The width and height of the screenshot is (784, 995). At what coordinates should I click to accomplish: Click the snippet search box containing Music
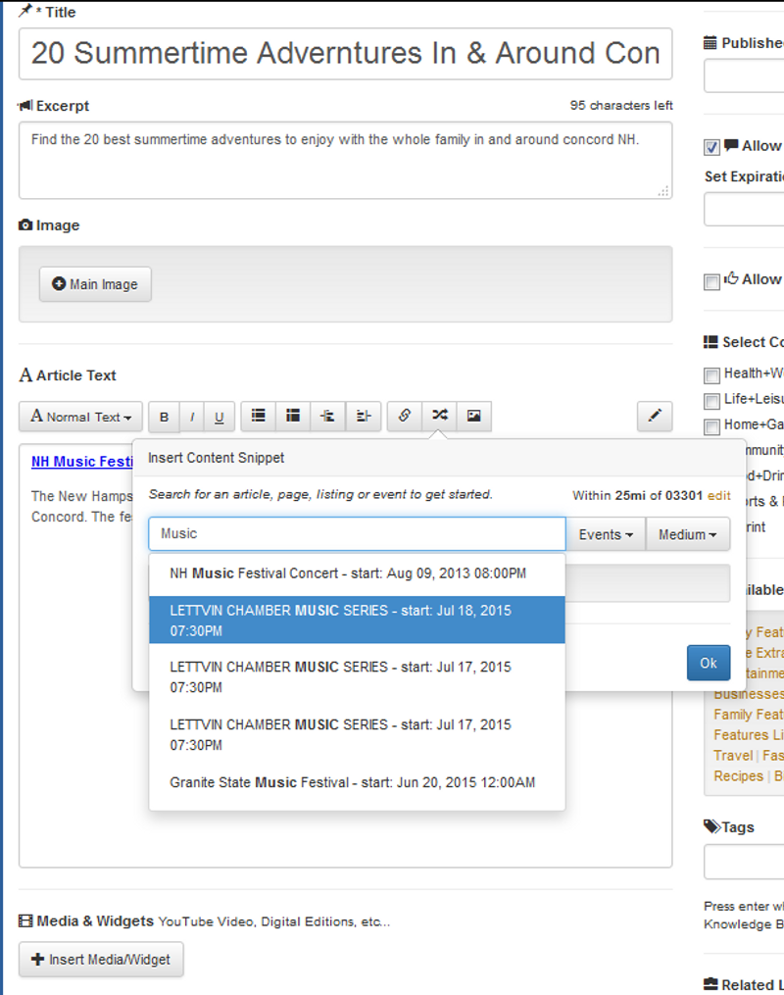click(x=357, y=533)
